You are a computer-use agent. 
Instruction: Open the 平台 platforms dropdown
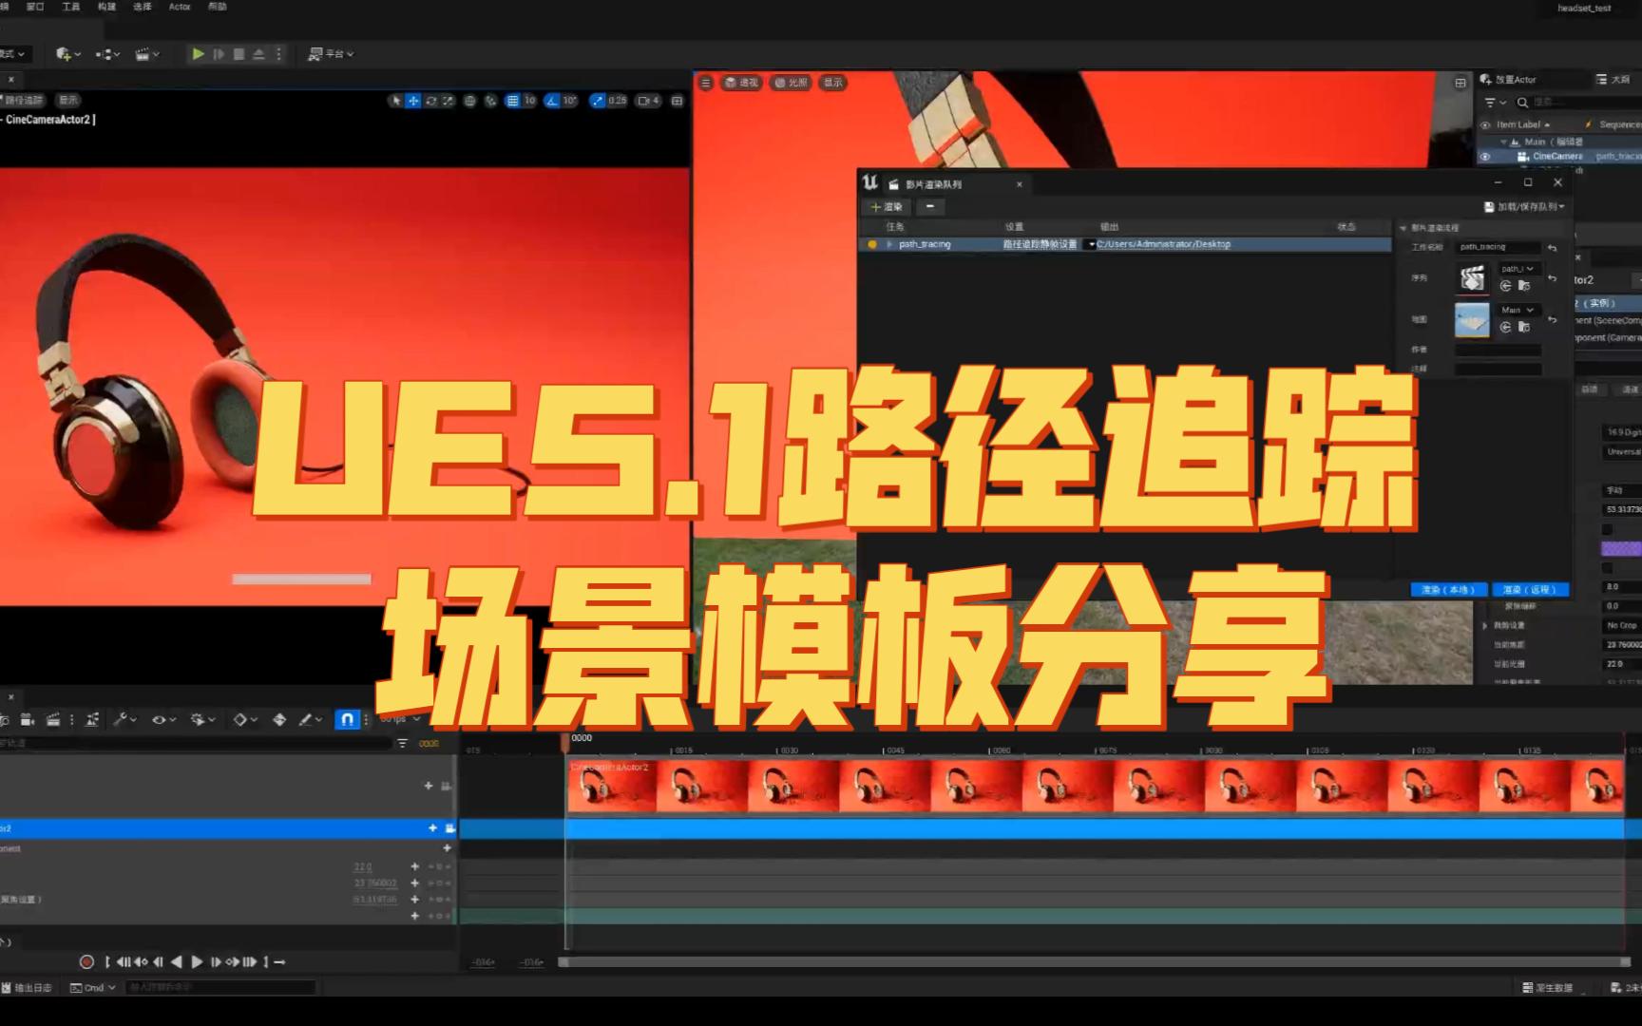[331, 54]
